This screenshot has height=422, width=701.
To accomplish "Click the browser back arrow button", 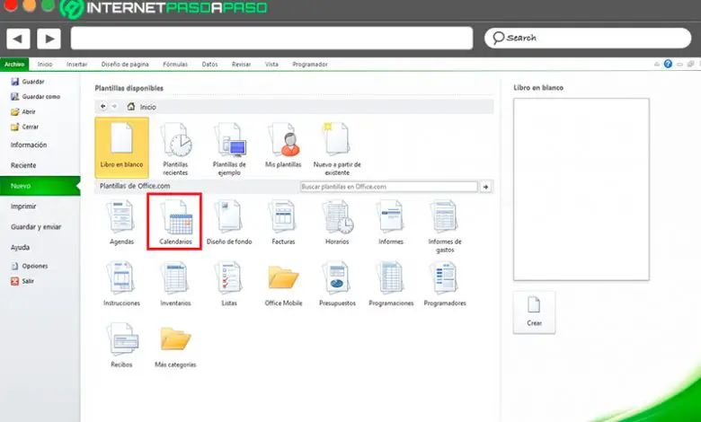I will pos(18,39).
